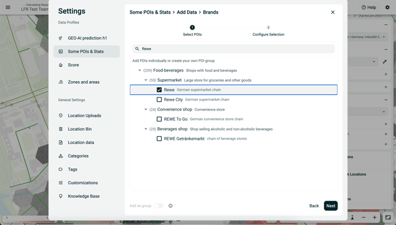Screen dimensions: 396x225
Task: Click the Help button in the top bar
Action: coord(369,7)
